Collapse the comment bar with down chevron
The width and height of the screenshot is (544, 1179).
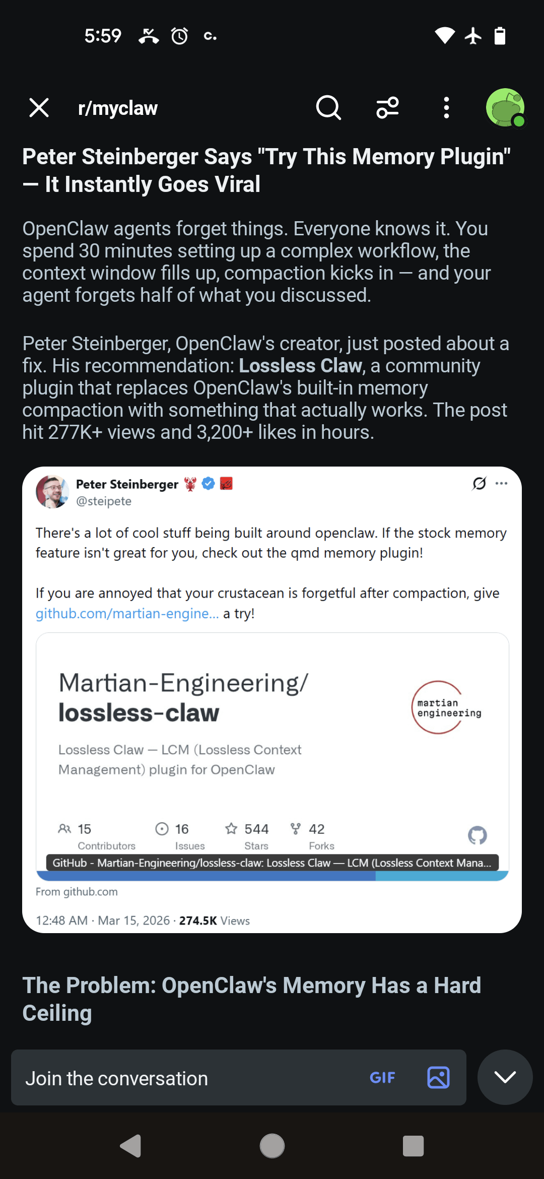click(505, 1077)
